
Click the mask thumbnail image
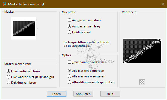tap(24, 28)
